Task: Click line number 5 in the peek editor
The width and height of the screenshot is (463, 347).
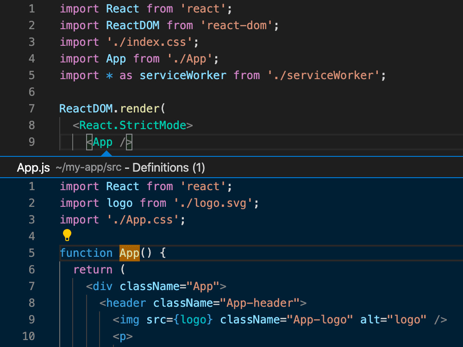Action: point(31,253)
